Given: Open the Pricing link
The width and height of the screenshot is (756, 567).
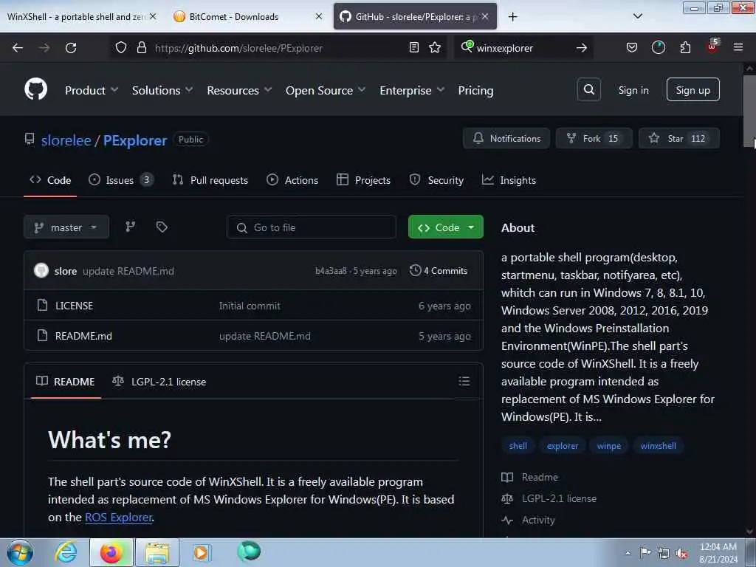Looking at the screenshot, I should pos(475,90).
